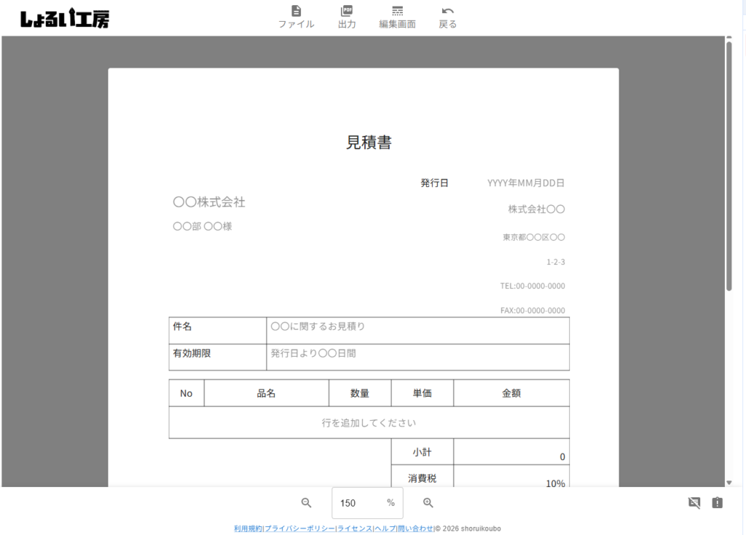Screen dimensions: 746x535
Task: Open the ヘルプ link
Action: [x=385, y=528]
